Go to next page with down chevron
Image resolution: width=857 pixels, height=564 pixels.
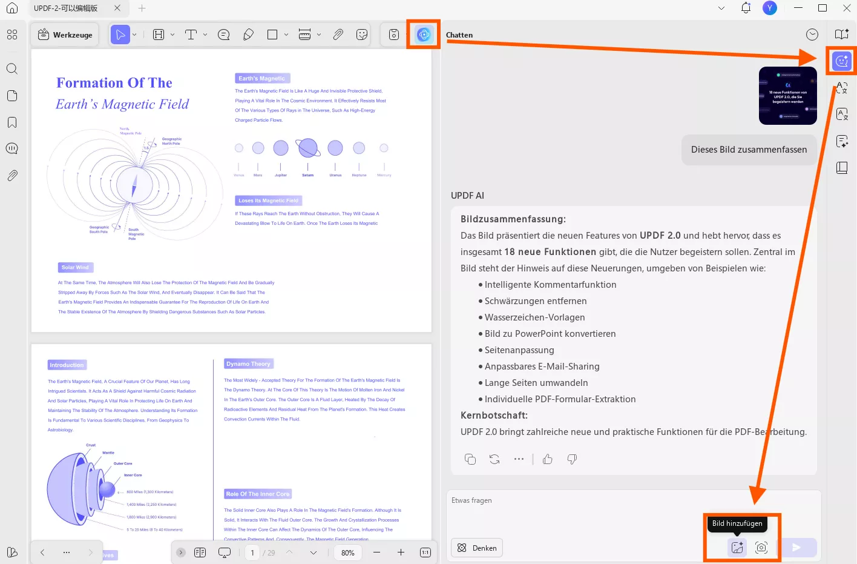[314, 552]
